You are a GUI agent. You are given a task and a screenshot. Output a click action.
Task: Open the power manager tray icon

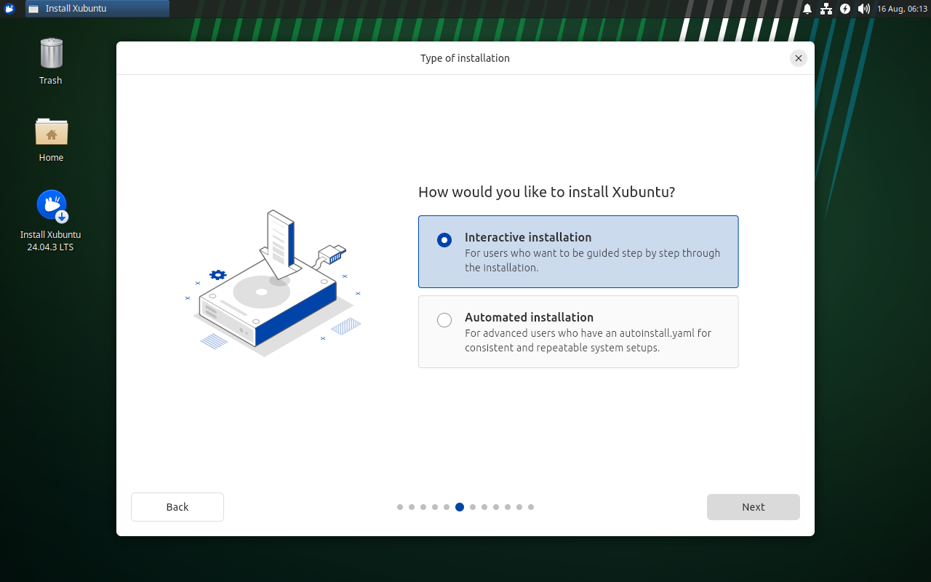tap(845, 9)
